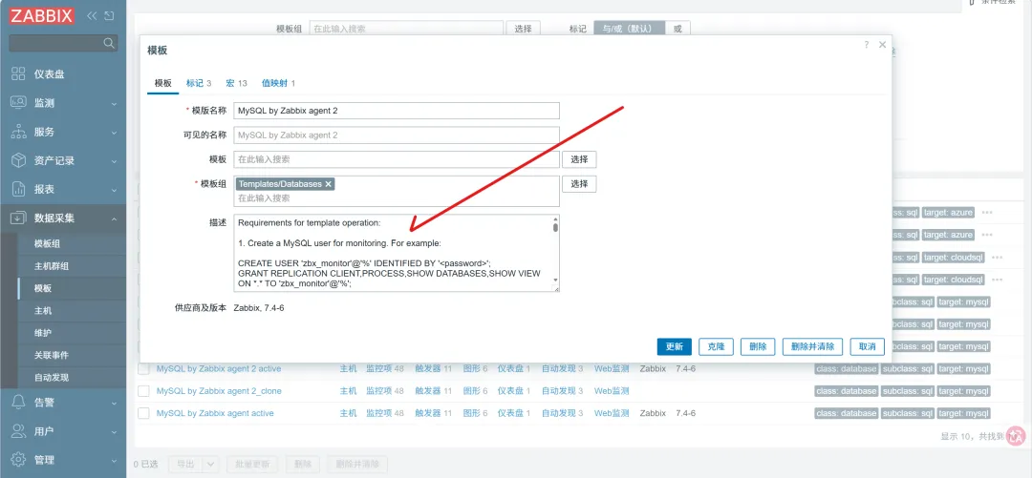Select the 或 tag mode toggle
This screenshot has width=1032, height=478.
click(677, 29)
